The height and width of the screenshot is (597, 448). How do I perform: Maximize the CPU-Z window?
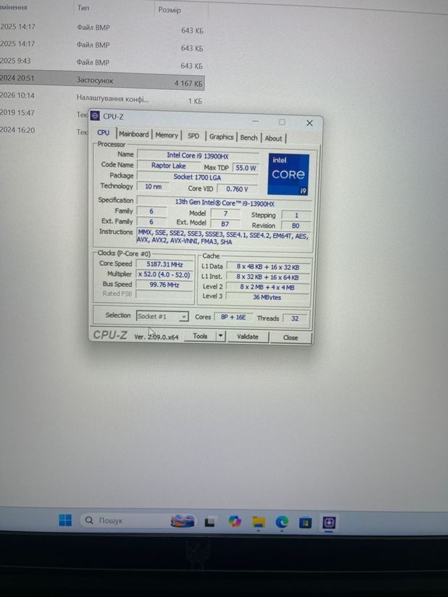coord(282,122)
